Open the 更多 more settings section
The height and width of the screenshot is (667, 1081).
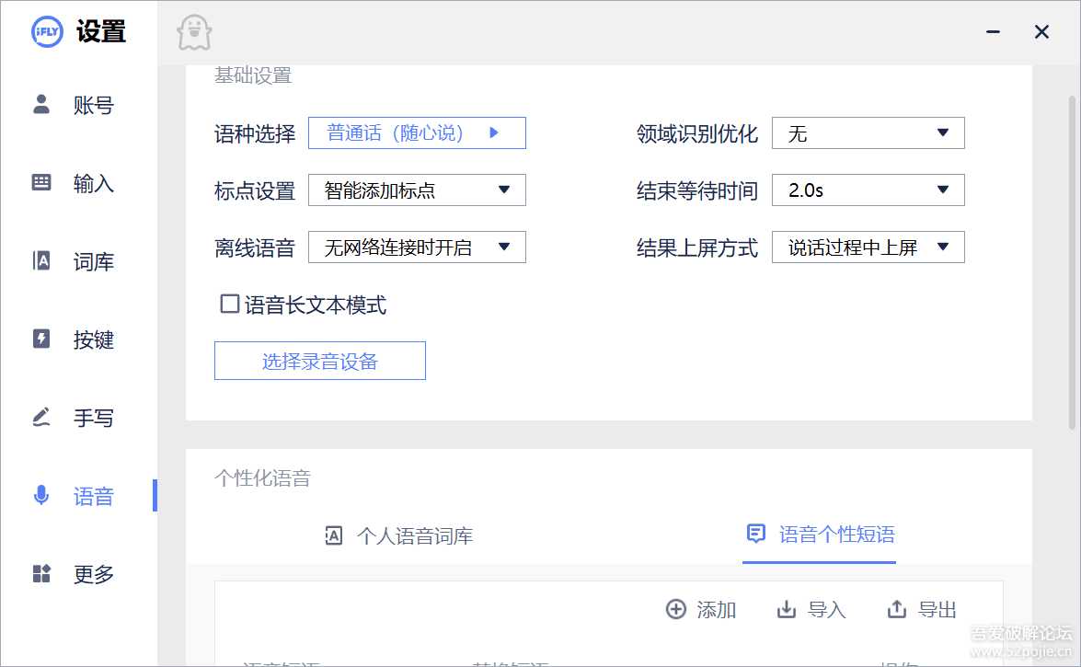coord(74,574)
